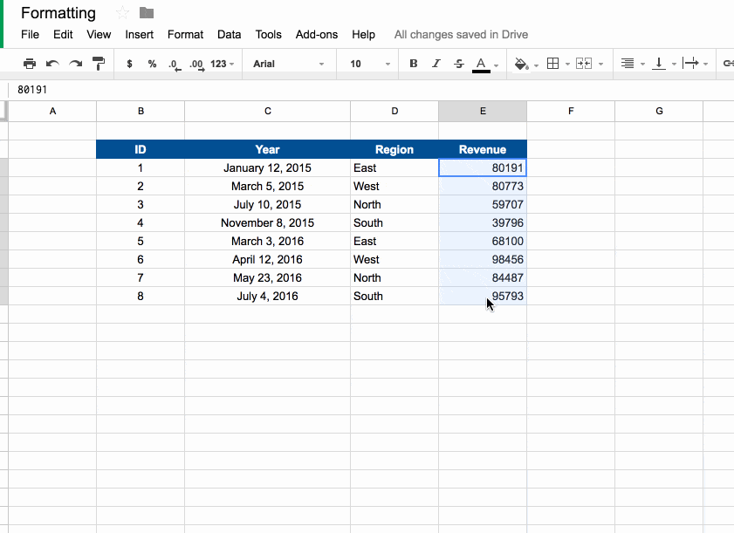Format selection as currency
The image size is (734, 533).
[129, 64]
